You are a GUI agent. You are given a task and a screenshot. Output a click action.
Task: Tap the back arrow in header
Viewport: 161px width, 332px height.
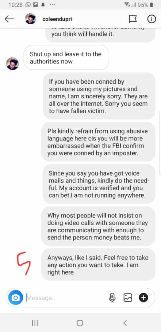point(9,19)
